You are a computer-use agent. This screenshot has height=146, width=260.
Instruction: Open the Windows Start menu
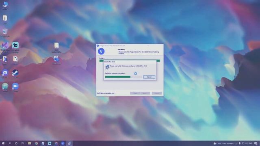point(3,143)
